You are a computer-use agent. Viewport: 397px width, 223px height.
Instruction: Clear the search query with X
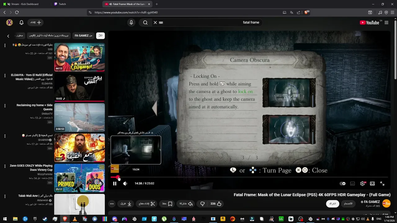[155, 23]
